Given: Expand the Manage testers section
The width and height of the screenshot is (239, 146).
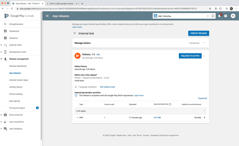Looking at the screenshot, I should click(204, 43).
